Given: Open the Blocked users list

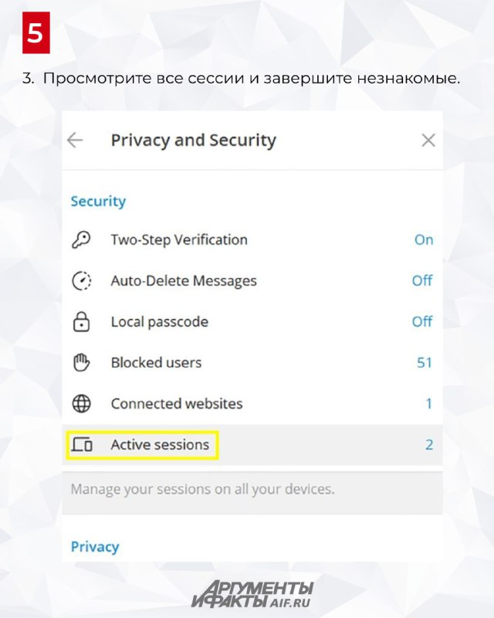Looking at the screenshot, I should [x=252, y=362].
